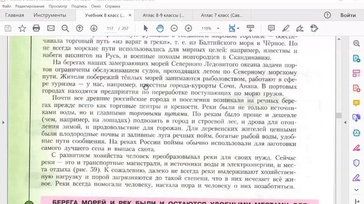Go to previous page arrow
Screen dimensions: 364x204
tap(80, 28)
